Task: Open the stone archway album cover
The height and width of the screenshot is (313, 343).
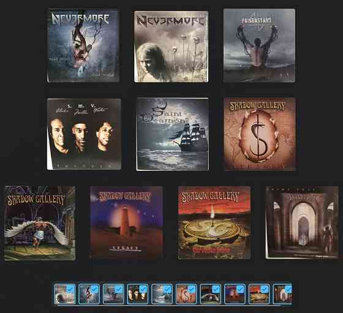Action: tap(302, 223)
